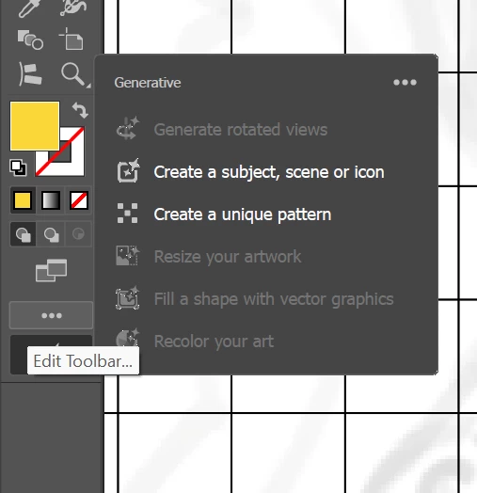477x493 pixels.
Task: Select the Zoom magnifier tool
Action: (x=73, y=74)
